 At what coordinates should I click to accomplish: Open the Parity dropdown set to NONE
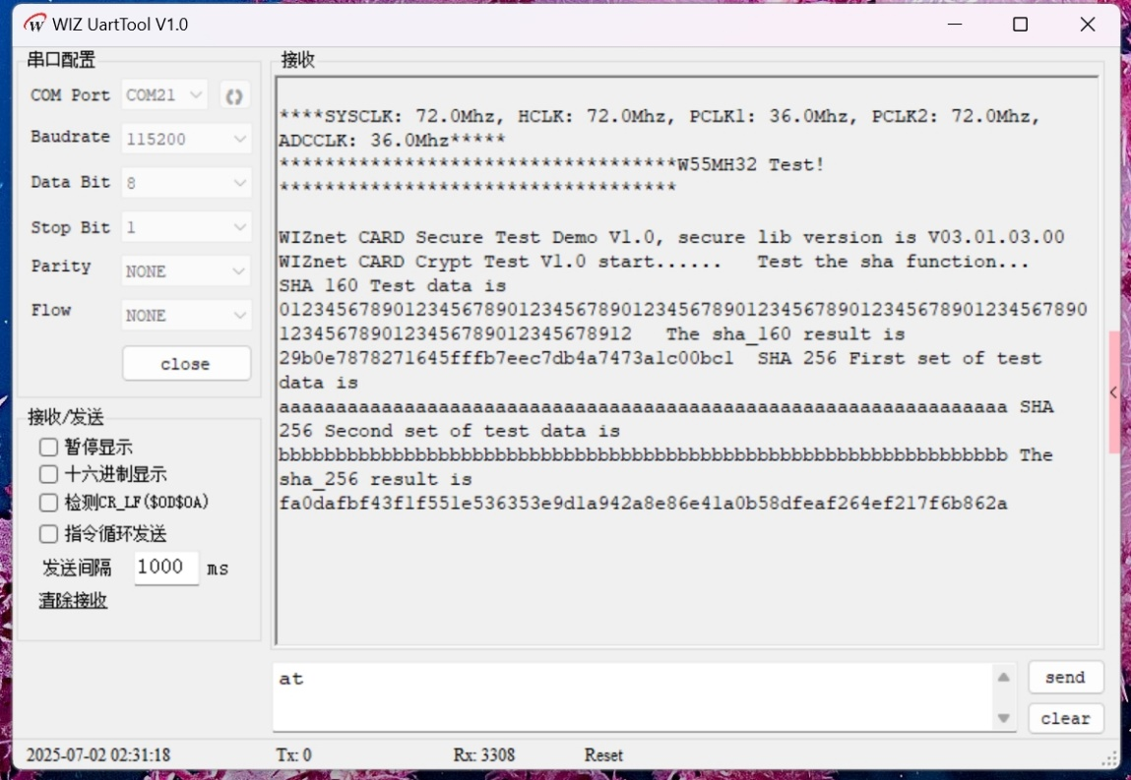186,271
